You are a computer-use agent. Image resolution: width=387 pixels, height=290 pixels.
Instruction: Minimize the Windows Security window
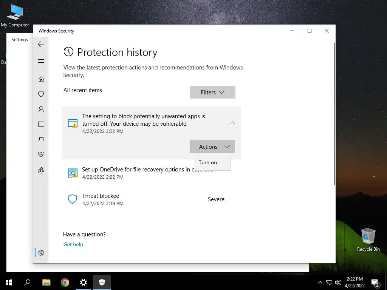coord(292,31)
